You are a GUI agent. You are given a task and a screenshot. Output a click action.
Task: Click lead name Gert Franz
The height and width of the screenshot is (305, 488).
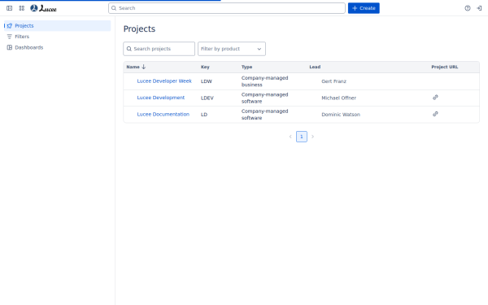333,81
